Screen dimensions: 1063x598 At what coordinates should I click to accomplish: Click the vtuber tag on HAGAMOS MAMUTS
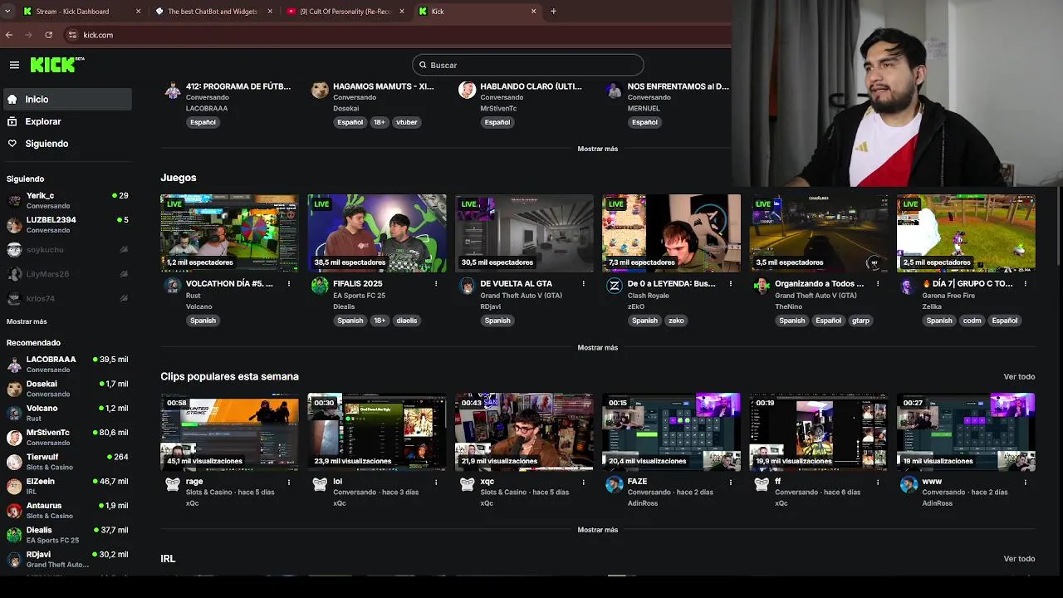[x=407, y=122]
